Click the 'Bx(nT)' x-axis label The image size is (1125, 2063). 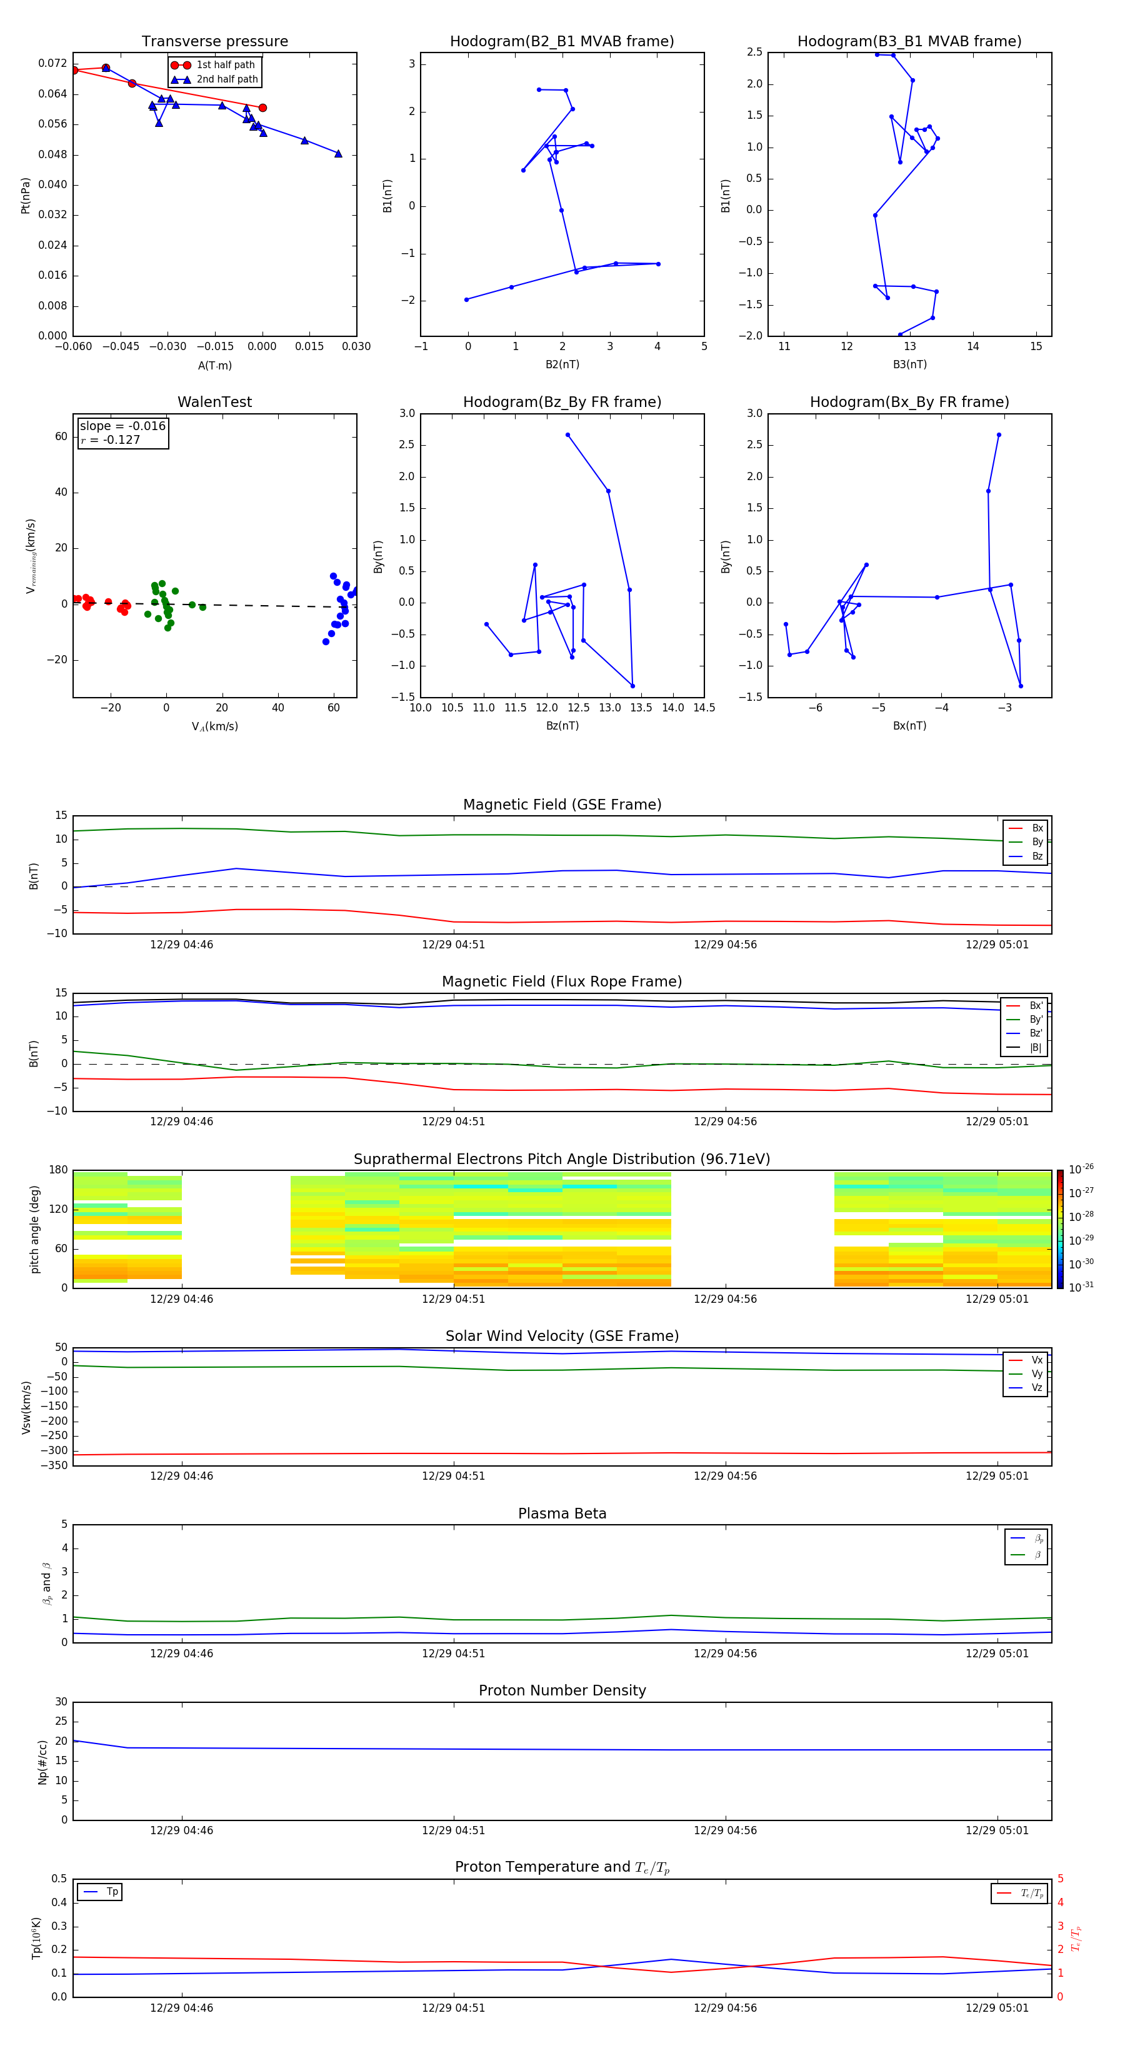tap(909, 726)
